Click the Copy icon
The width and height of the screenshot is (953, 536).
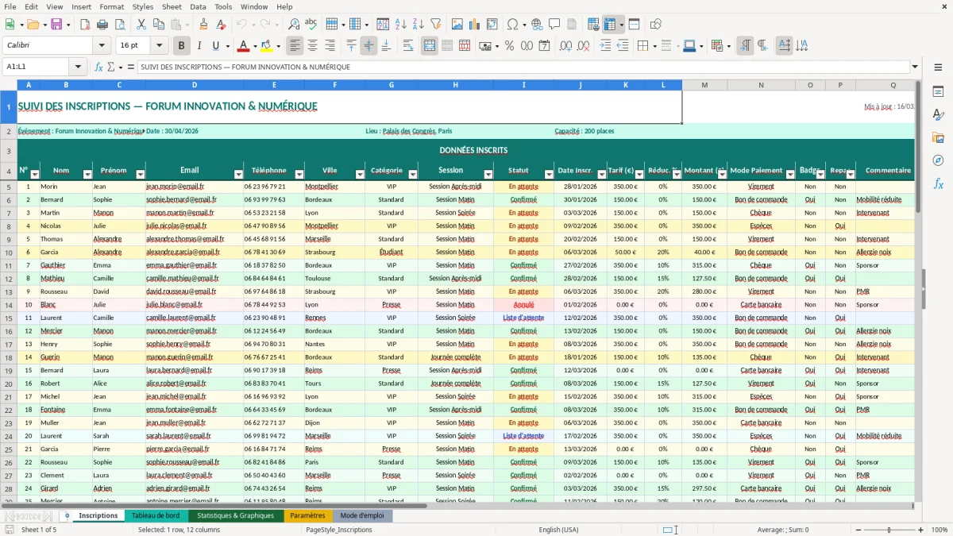[159, 25]
